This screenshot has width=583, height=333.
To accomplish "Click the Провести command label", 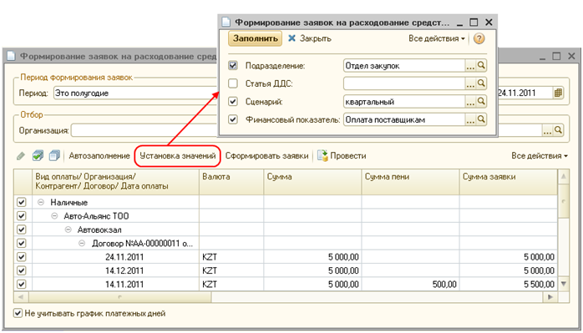I will [348, 156].
